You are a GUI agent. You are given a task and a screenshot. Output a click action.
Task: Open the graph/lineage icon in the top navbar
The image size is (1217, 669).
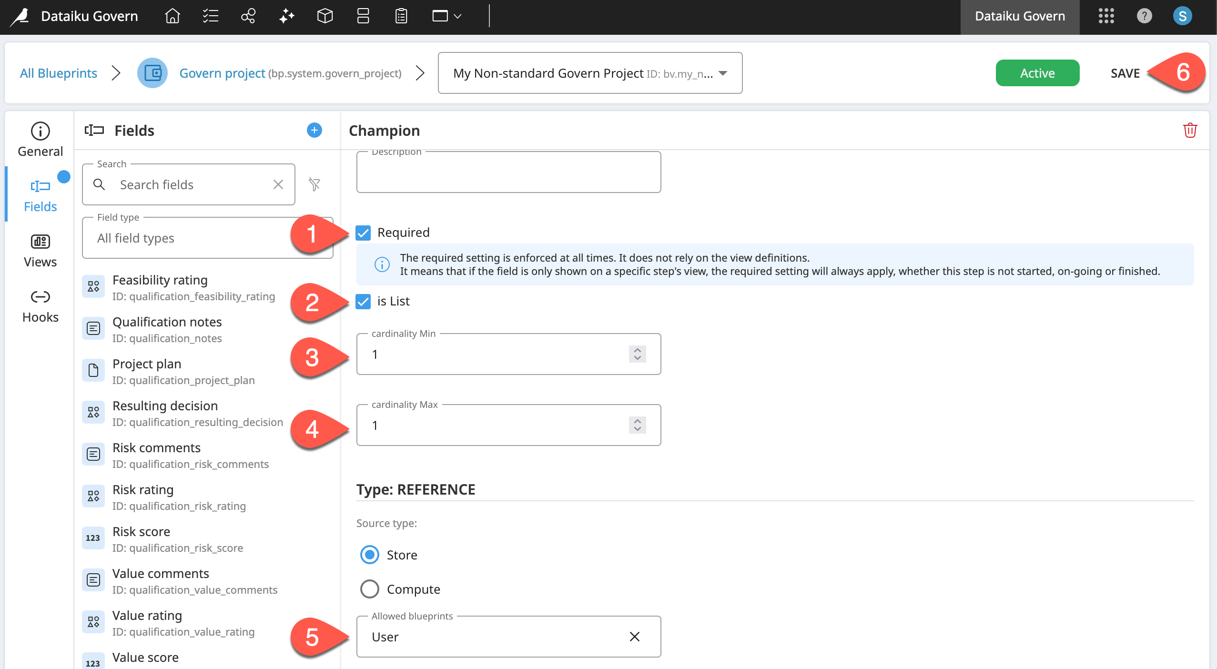pos(248,16)
